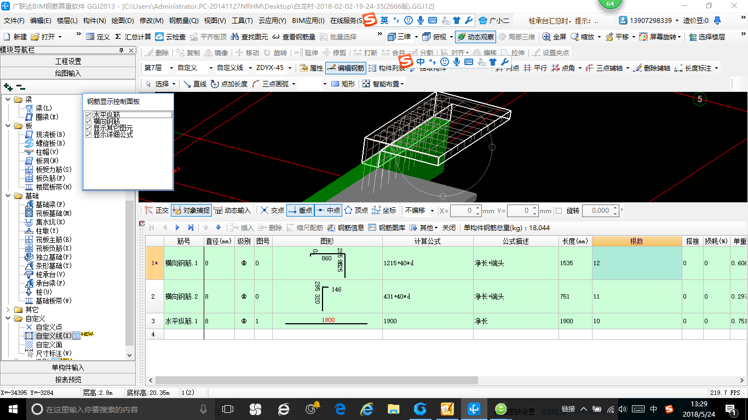Open the 编辑(E) menu
748x420 pixels.
click(x=41, y=21)
